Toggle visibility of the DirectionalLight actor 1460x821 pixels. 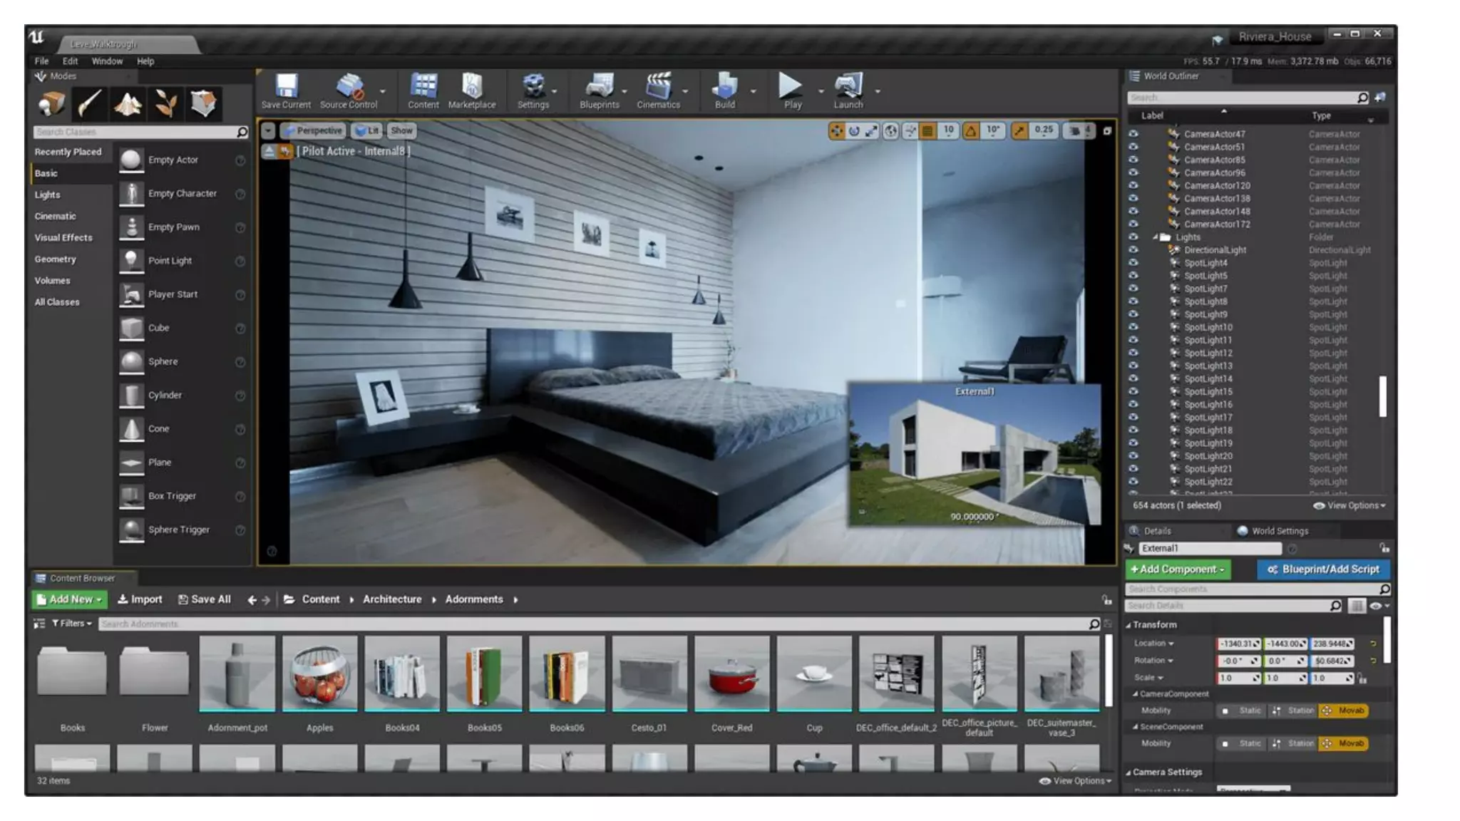click(1133, 250)
